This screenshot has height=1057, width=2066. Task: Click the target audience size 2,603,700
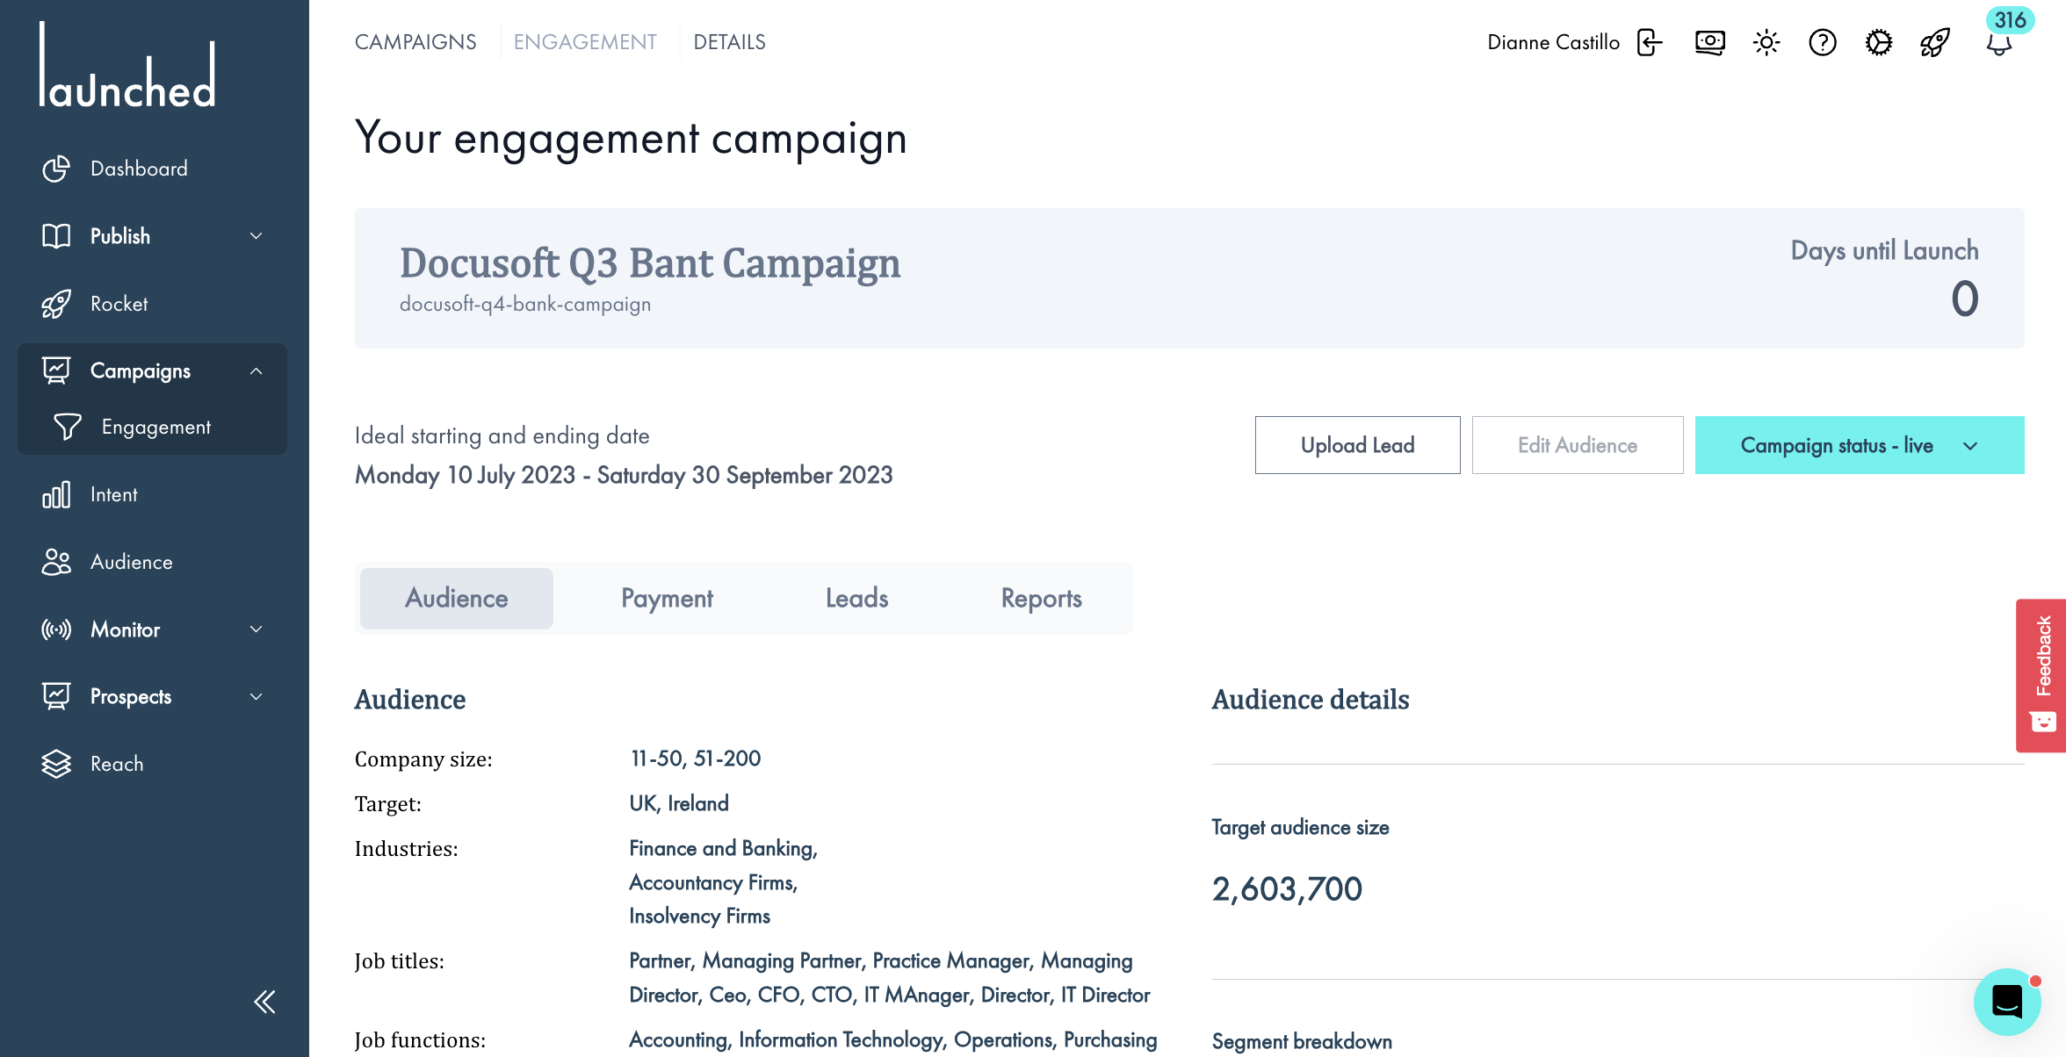pos(1287,888)
